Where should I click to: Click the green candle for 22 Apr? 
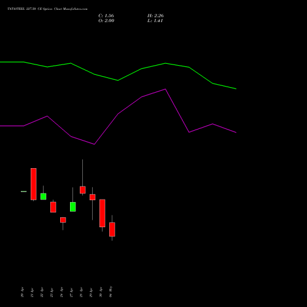(x=43, y=196)
